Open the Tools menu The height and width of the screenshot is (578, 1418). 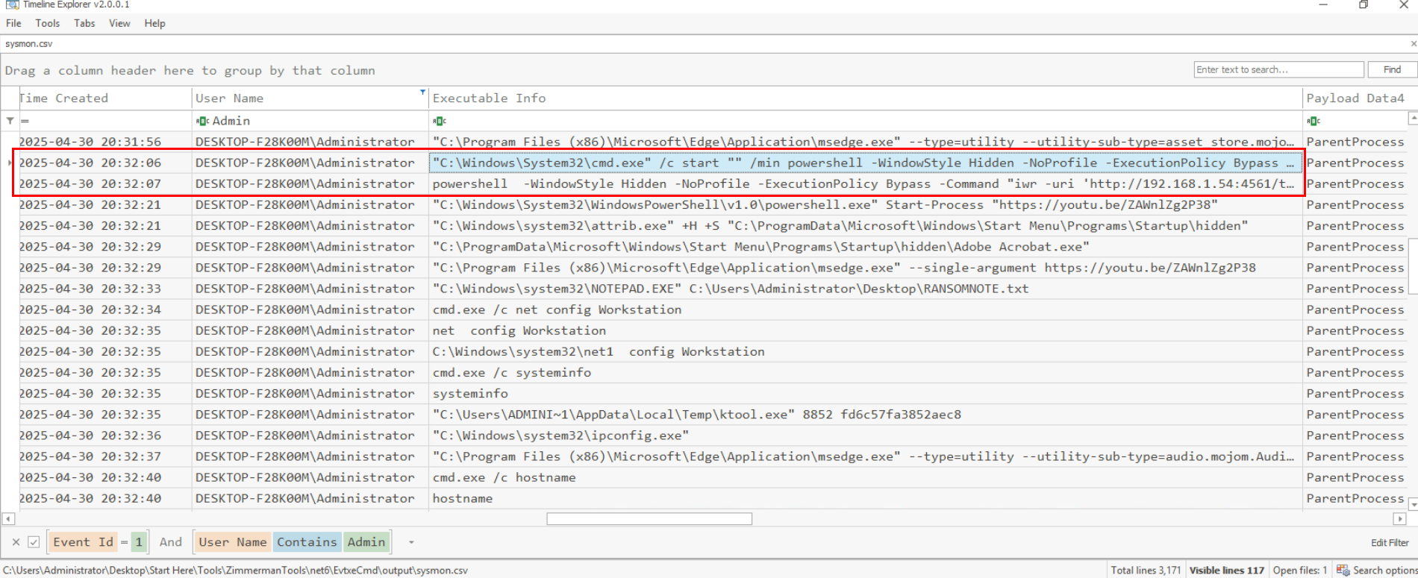click(47, 23)
